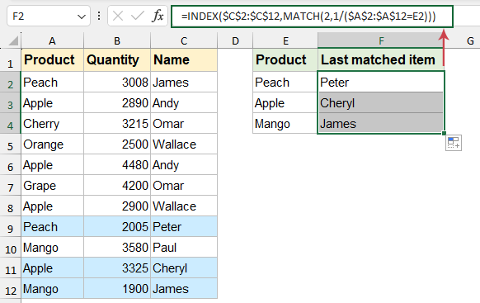Image resolution: width=480 pixels, height=303 pixels.
Task: Click the Enter checkmark formula icon
Action: point(138,16)
